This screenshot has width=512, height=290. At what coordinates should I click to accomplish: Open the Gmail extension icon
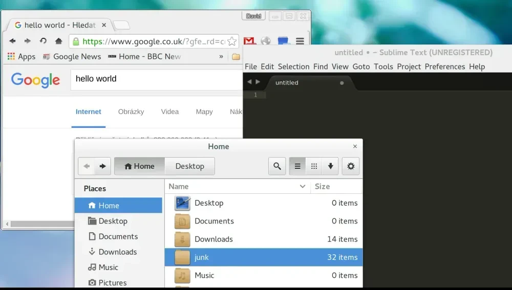[x=249, y=41]
